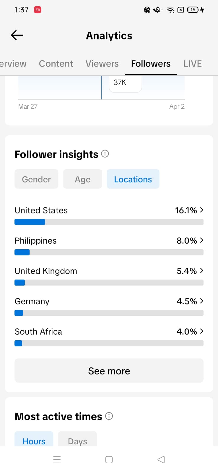Image resolution: width=218 pixels, height=473 pixels.
Task: Tap the VPN status bar icon
Action: [x=147, y=10]
